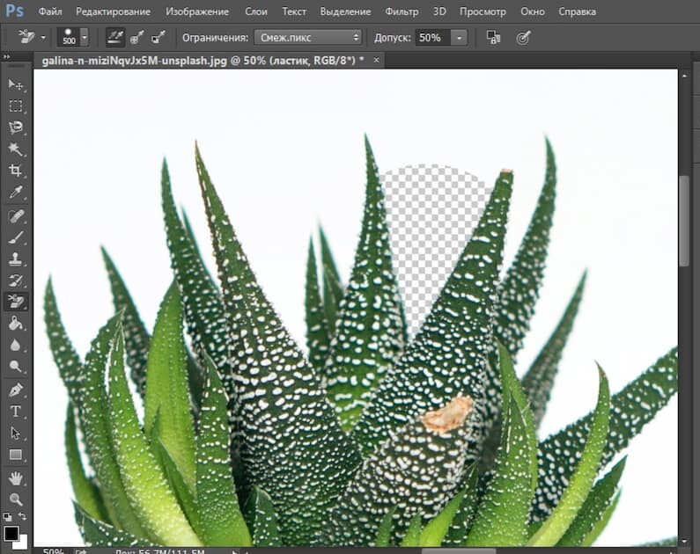
Task: Swap foreground and background colors
Action: (22, 517)
